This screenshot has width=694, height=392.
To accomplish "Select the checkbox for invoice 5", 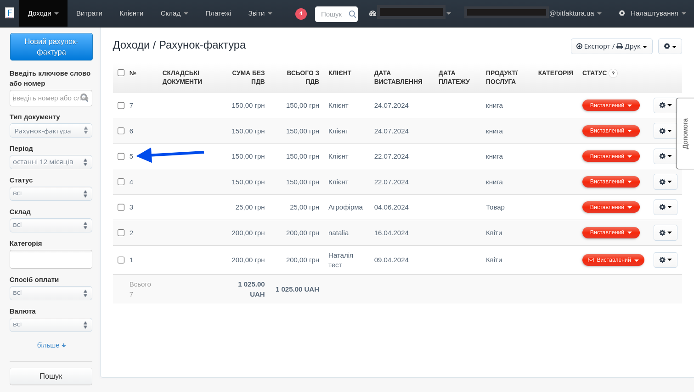I will [121, 156].
